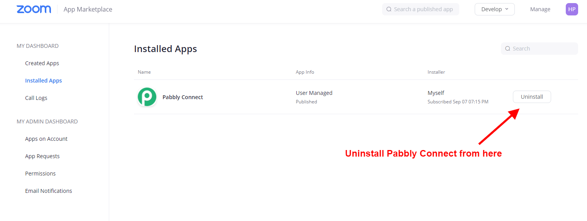Click the Installed Apps page heading

[166, 49]
